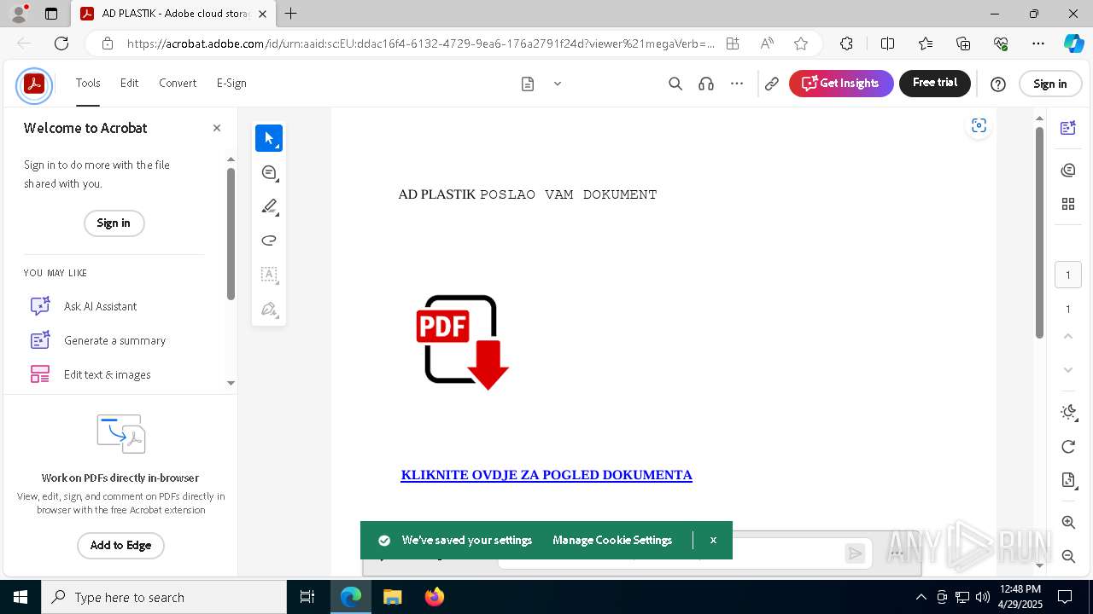Screen dimensions: 1093x614
Task: Close the AD PLASTIK tab
Action: pos(262,14)
